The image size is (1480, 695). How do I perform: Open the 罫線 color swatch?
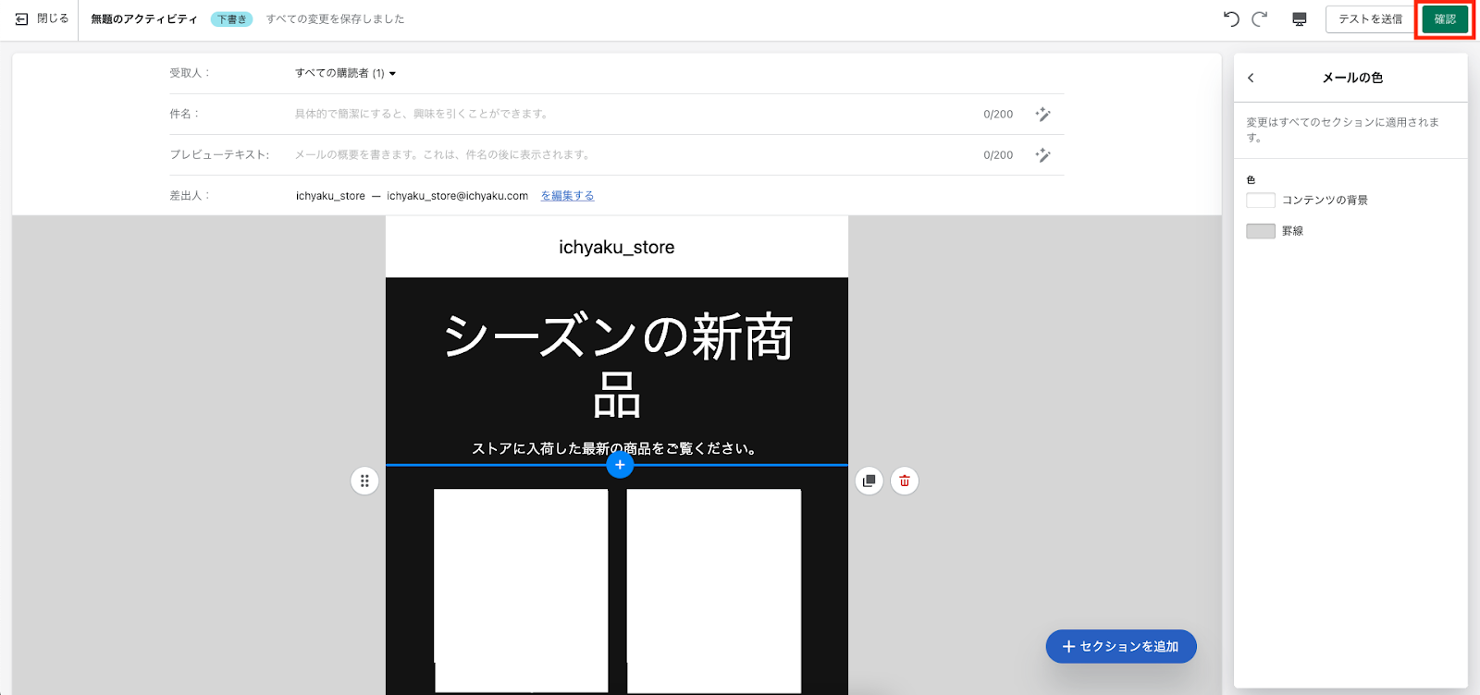(x=1261, y=231)
